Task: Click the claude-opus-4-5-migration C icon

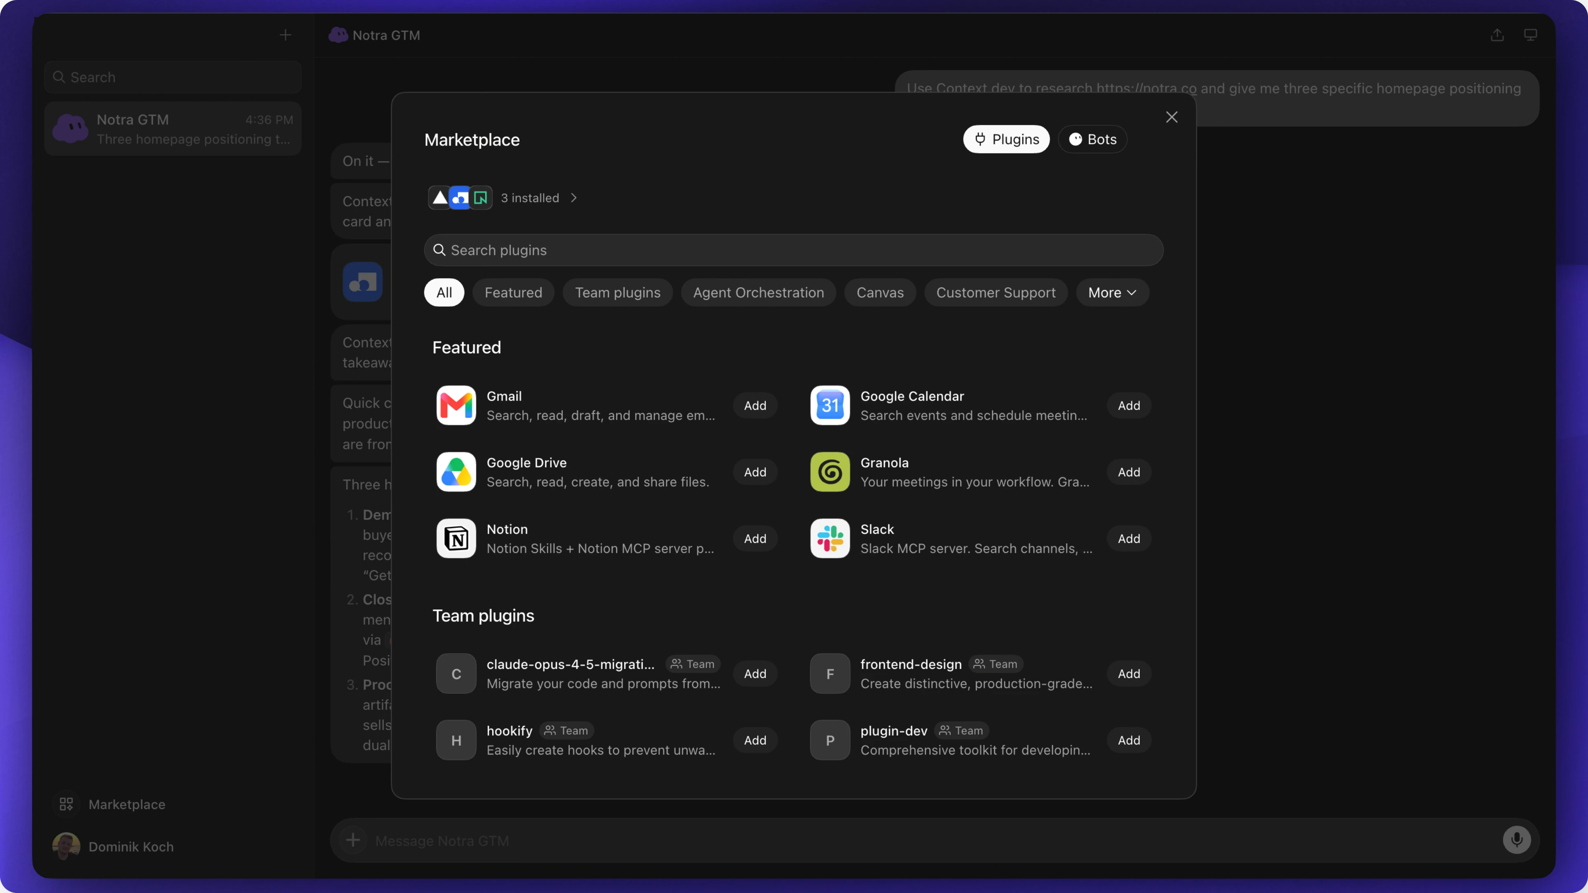Action: 456,673
